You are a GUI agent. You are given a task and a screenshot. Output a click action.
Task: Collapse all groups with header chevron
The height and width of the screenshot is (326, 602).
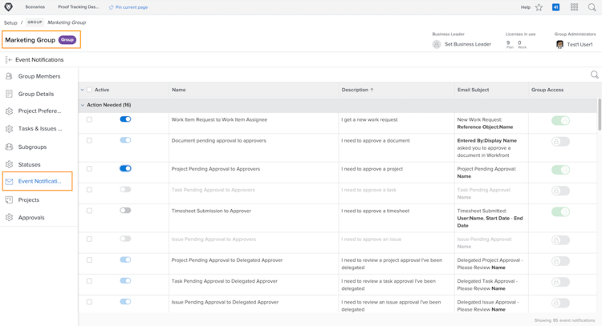tap(82, 90)
